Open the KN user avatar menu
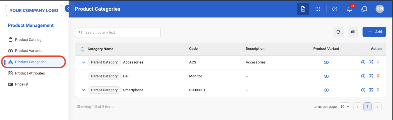 (380, 9)
